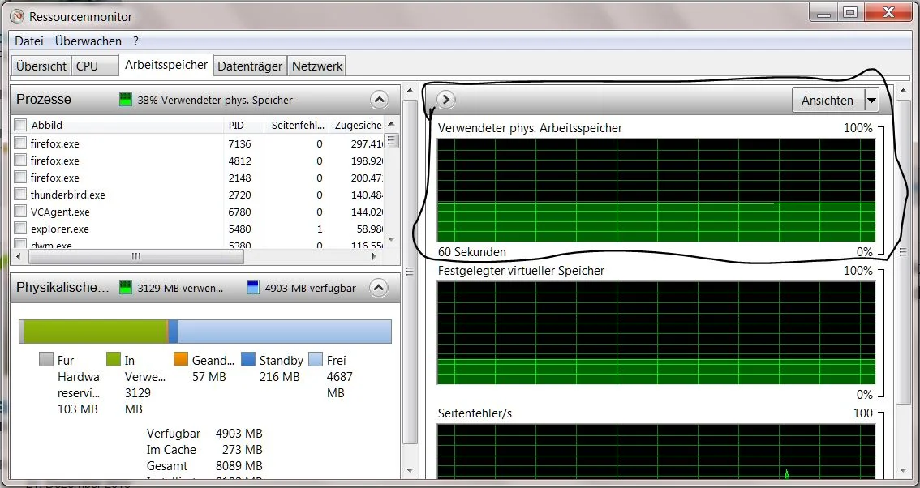Screen dimensions: 920x488
Task: Click the process list horizontal scrollbar thumb
Action: [x=136, y=256]
